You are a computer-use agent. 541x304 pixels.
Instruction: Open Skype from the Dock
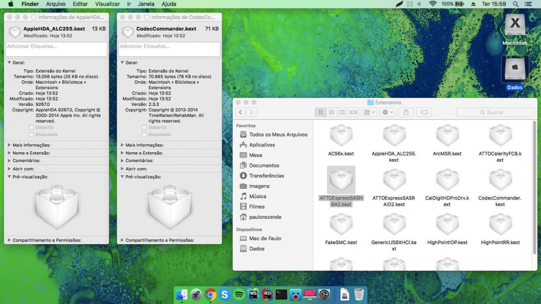click(225, 295)
